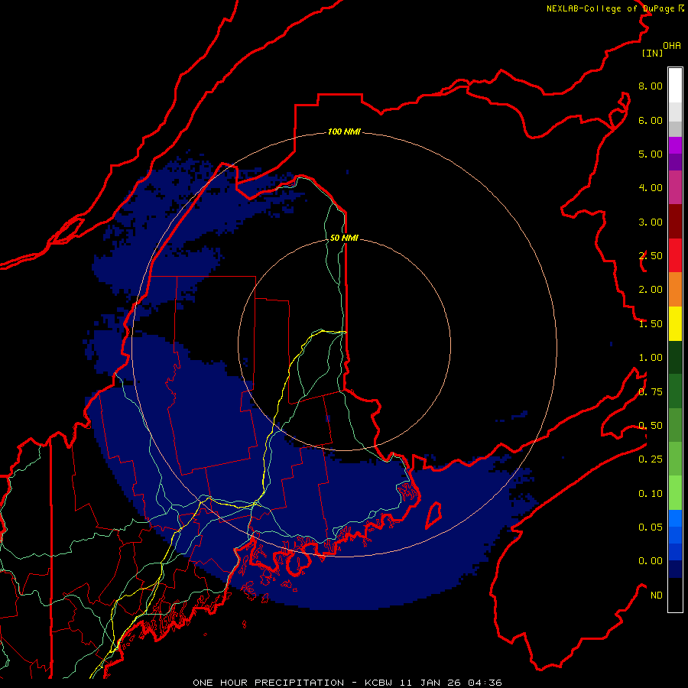The height and width of the screenshot is (688, 688).
Task: Select the 0.10 legend value
Action: pos(651,494)
